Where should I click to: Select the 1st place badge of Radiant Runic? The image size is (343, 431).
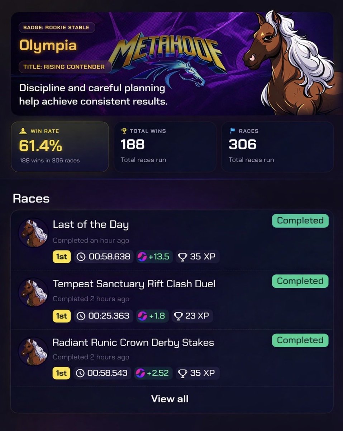pyautogui.click(x=62, y=373)
